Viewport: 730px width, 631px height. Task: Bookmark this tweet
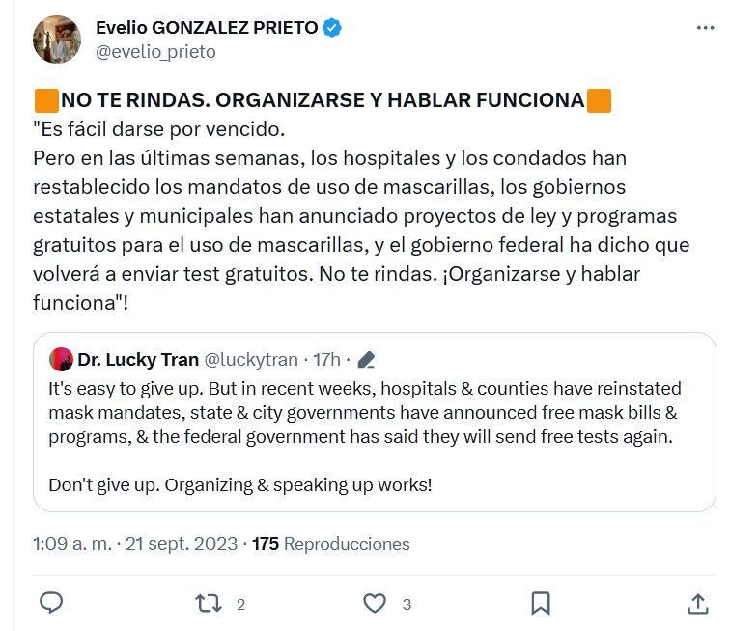coord(541,604)
